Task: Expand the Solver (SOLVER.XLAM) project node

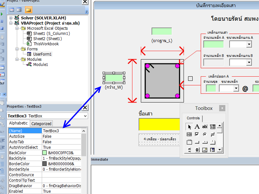Action: [x=11, y=18]
